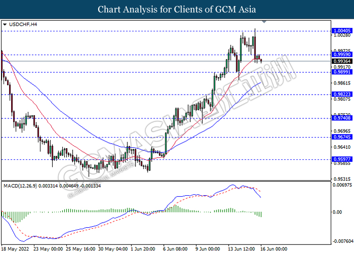Click the chart shift triangle marker at top
Viewport: 354px width, 253px height.
click(264, 22)
